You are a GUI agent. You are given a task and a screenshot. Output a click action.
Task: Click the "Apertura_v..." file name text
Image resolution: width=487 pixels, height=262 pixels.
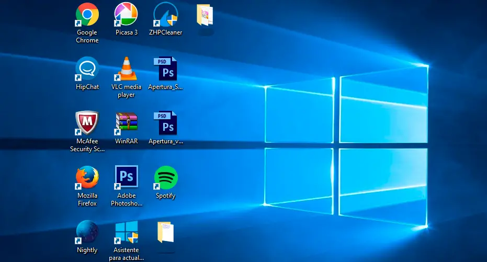[165, 141]
